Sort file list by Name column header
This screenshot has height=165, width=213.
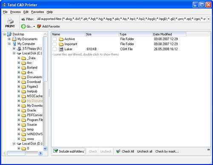coord(68,34)
